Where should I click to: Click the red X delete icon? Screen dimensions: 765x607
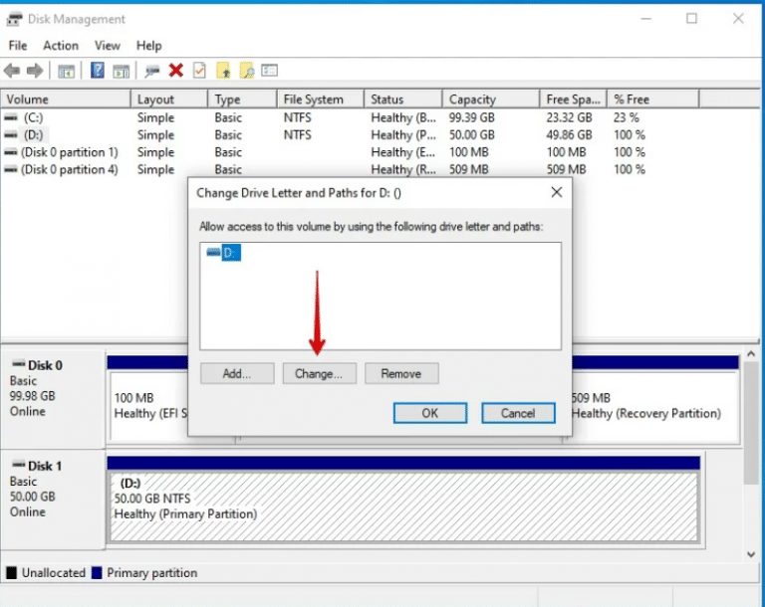pos(176,71)
